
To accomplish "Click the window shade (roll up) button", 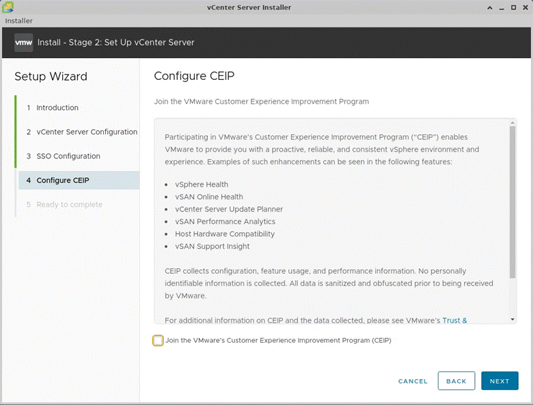I will pyautogui.click(x=490, y=8).
